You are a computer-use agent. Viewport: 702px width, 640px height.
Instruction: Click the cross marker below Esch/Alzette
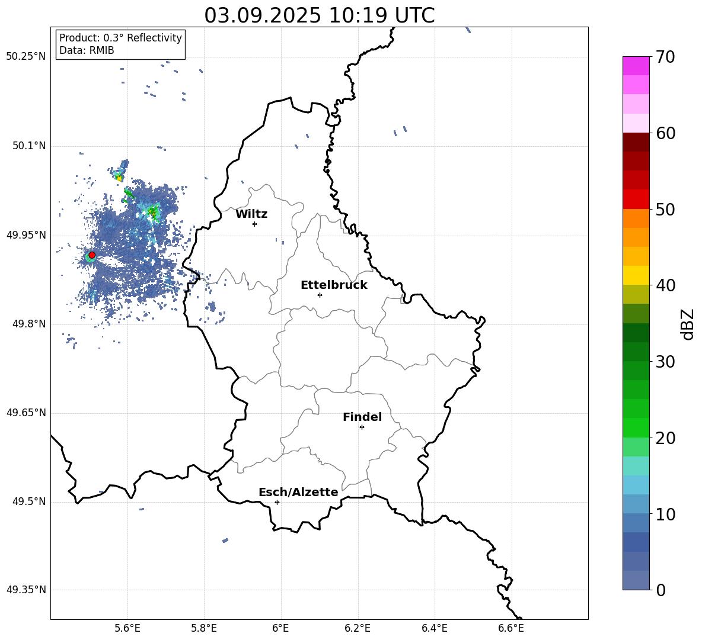pos(277,502)
